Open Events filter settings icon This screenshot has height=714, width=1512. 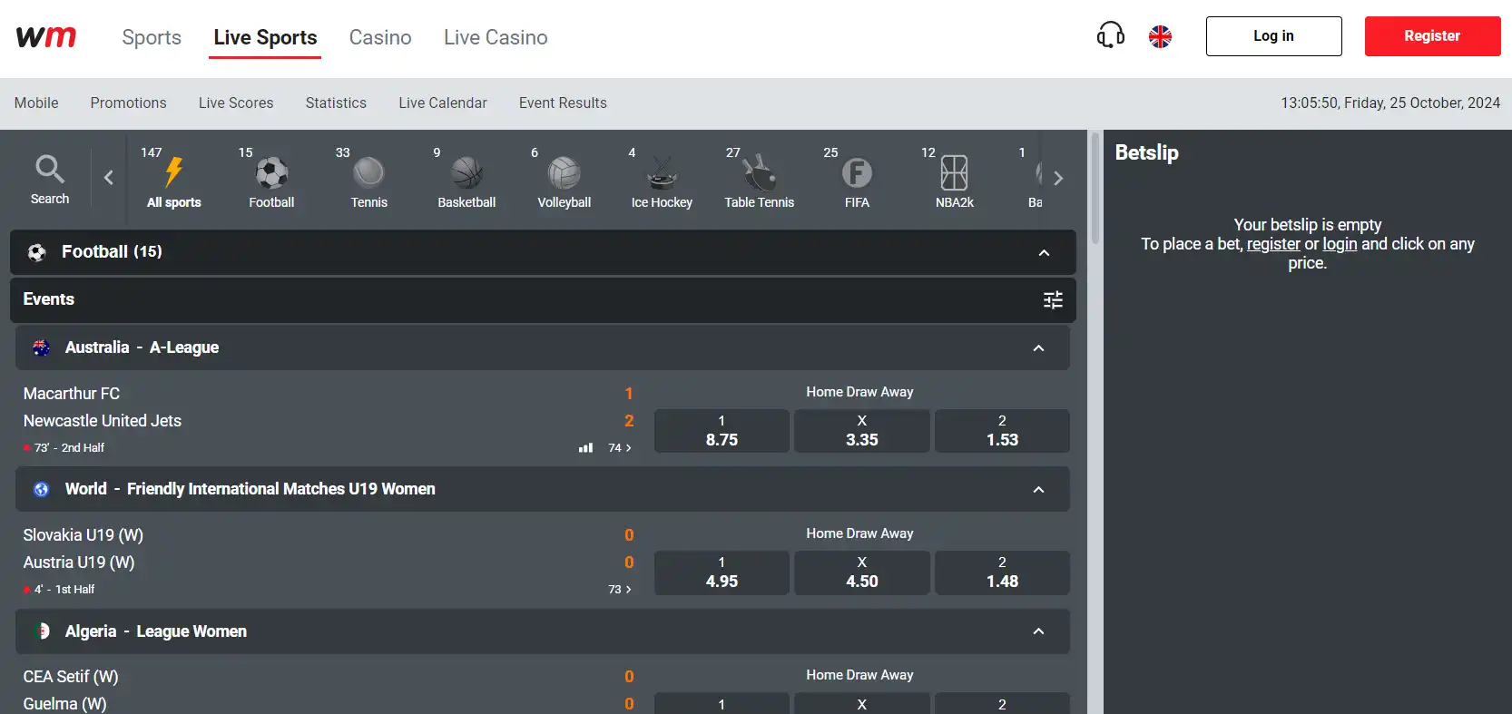(1053, 300)
